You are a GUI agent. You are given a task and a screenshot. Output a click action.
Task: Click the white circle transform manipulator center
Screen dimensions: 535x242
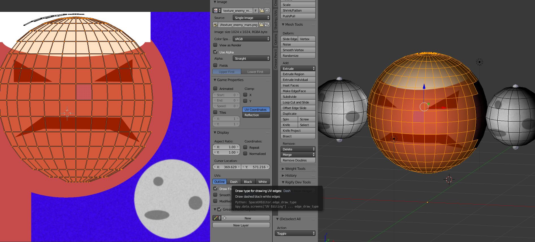click(x=424, y=107)
